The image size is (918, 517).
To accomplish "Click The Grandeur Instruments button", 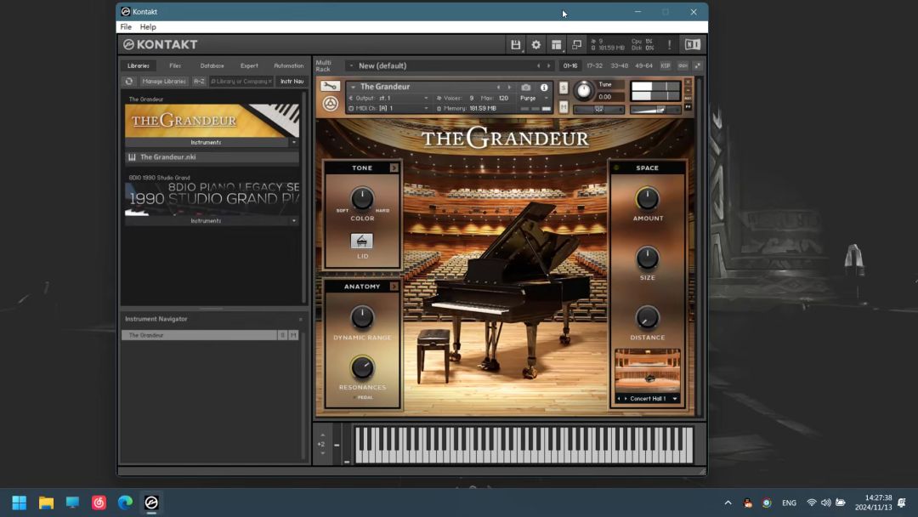I will tap(206, 142).
